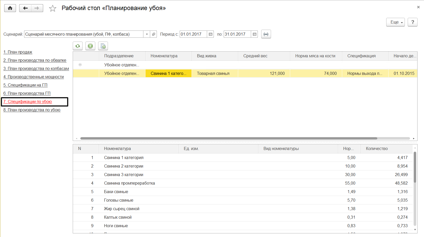Add a new specification with the green plus

[x=90, y=46]
